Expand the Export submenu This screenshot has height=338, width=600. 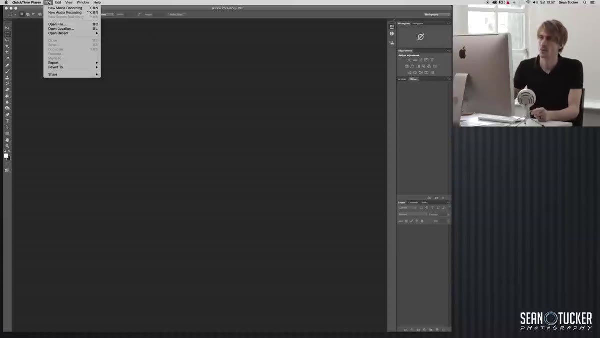pyautogui.click(x=72, y=62)
